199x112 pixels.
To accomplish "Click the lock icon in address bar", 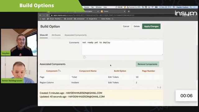I will (52, 15).
